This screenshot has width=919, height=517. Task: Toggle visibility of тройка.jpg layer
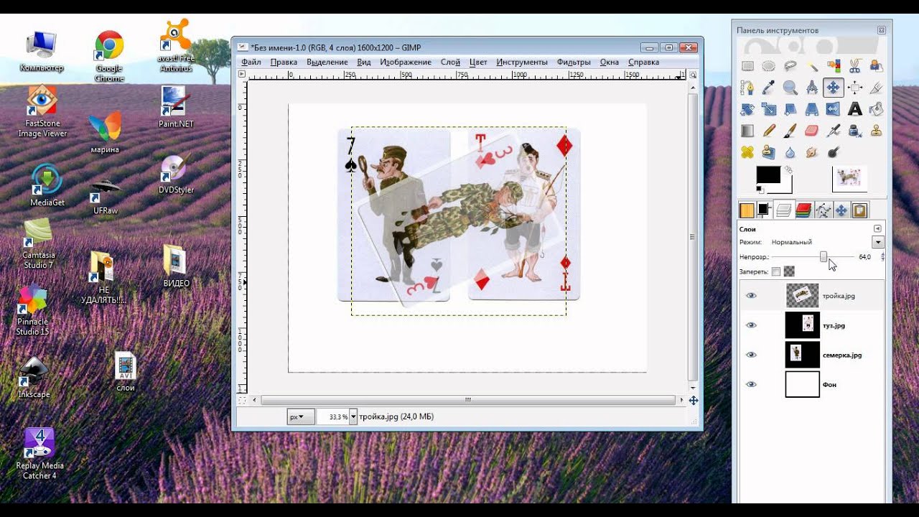[x=751, y=296]
